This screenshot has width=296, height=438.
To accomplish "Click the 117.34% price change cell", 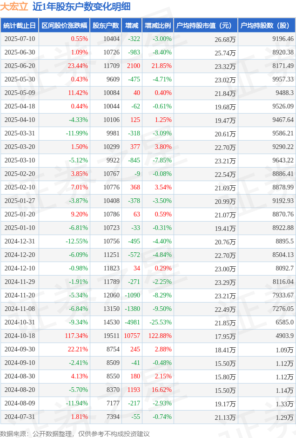I will pos(76,336).
